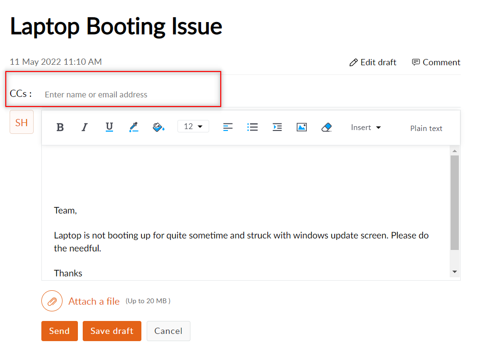Cancel the reply
491x344 pixels.
(x=168, y=331)
